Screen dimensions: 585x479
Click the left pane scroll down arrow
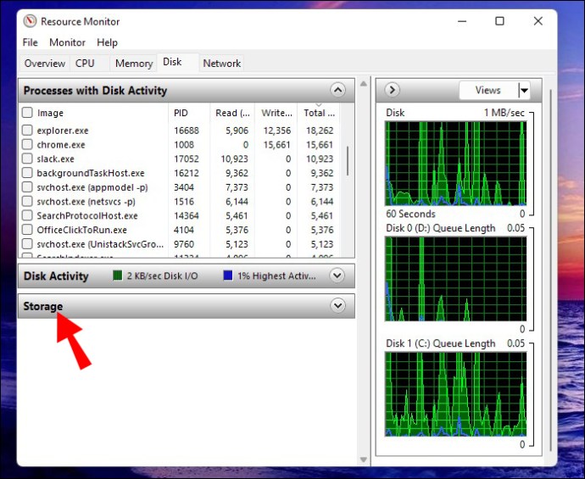click(x=364, y=460)
